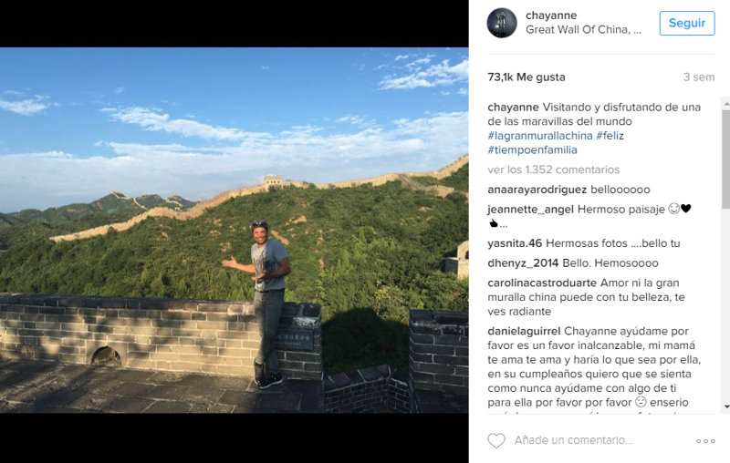Click the Great Wall photo
Viewport: 730px width, 463px height.
tap(235, 230)
